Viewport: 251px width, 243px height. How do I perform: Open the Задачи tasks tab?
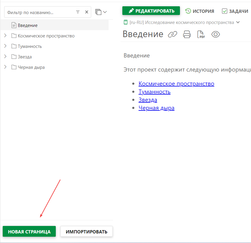point(235,11)
